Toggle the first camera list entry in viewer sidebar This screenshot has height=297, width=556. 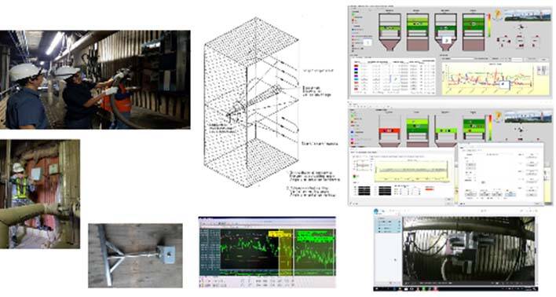click(x=389, y=222)
